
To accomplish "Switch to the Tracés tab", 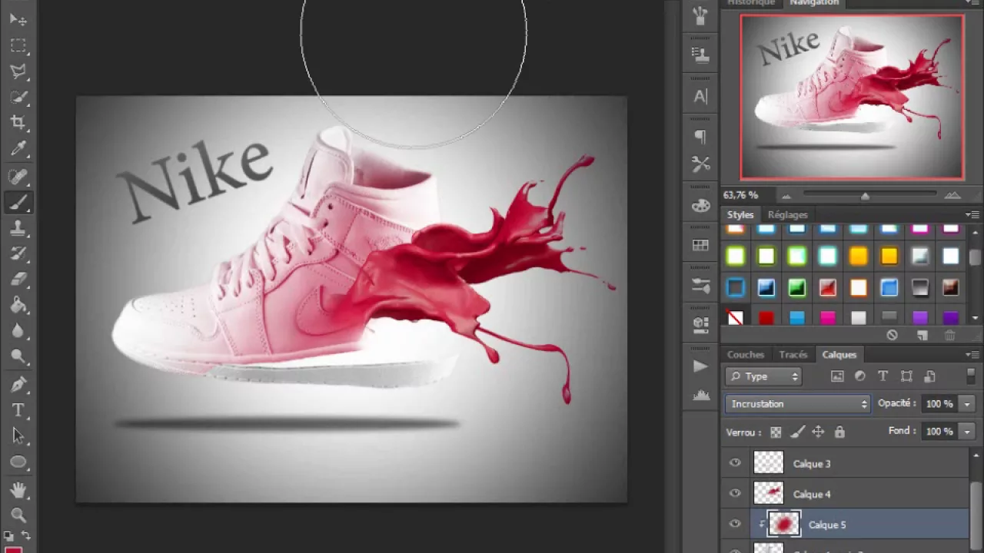I will coord(793,355).
